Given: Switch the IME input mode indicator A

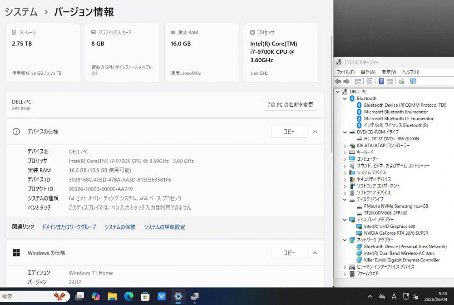Looking at the screenshot, I should (x=394, y=297).
